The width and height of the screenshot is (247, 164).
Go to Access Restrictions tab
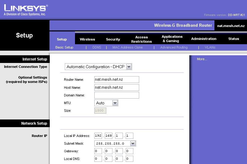coord(141,39)
